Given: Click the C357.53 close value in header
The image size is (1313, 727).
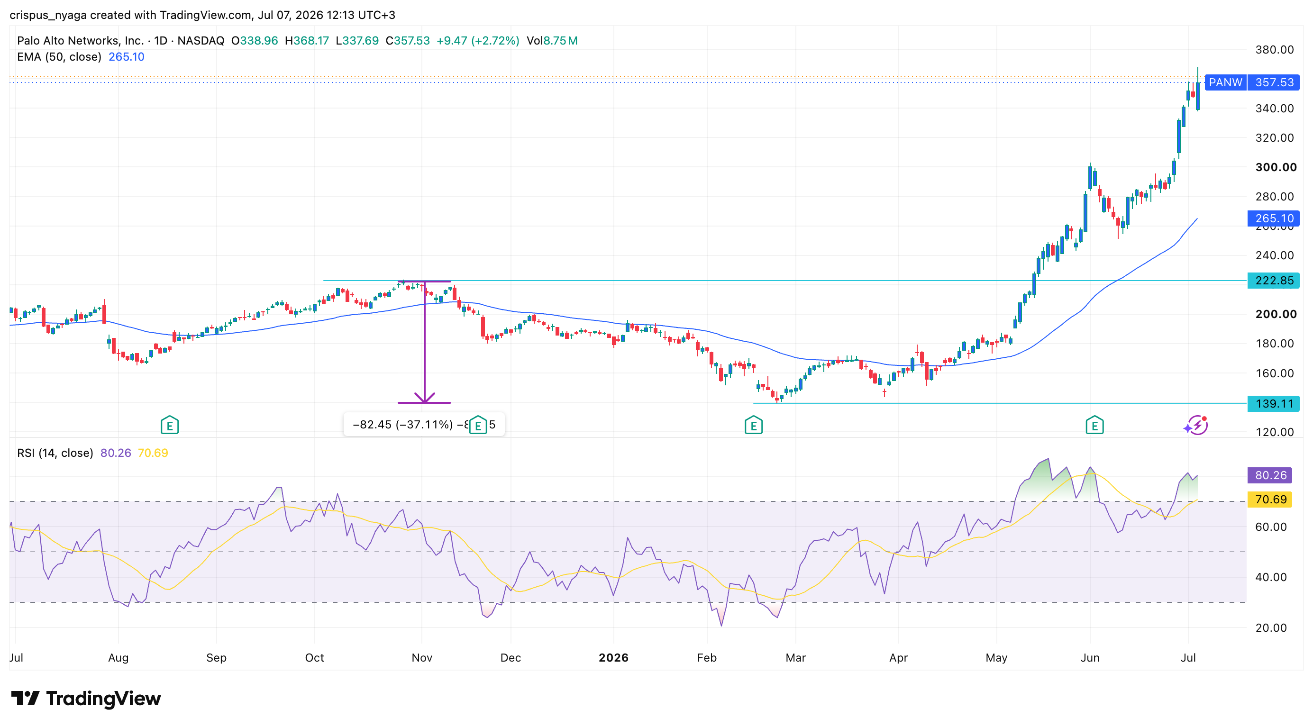Looking at the screenshot, I should (x=407, y=41).
